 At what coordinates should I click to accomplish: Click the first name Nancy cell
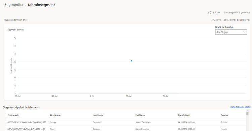(53, 129)
